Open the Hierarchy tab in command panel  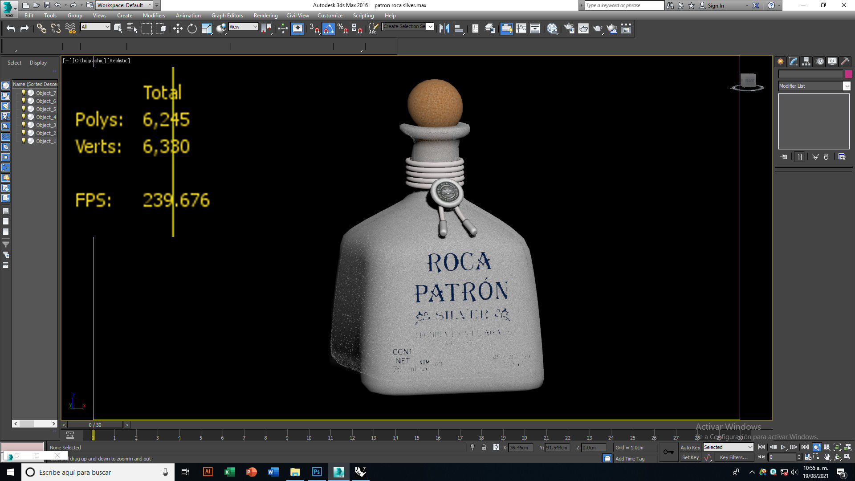coord(806,61)
